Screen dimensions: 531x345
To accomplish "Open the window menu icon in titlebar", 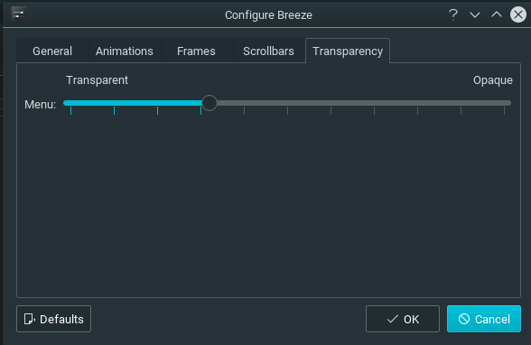I will [19, 14].
